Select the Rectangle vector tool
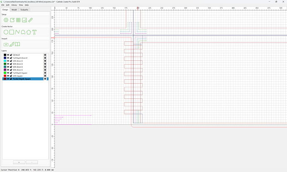The width and height of the screenshot is (287, 172). click(x=12, y=32)
